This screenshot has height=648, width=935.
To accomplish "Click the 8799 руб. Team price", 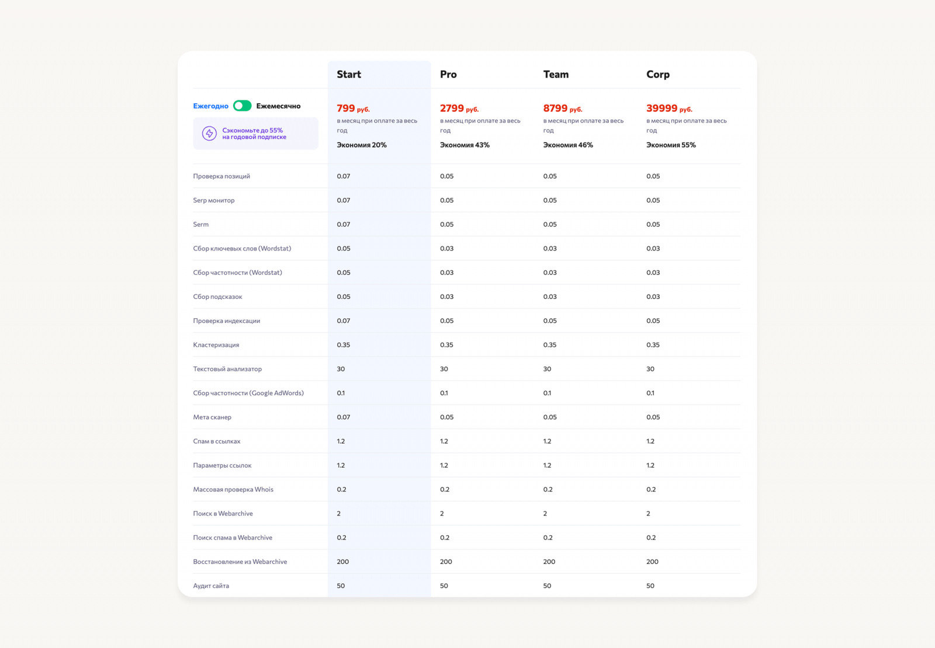I will coord(562,109).
